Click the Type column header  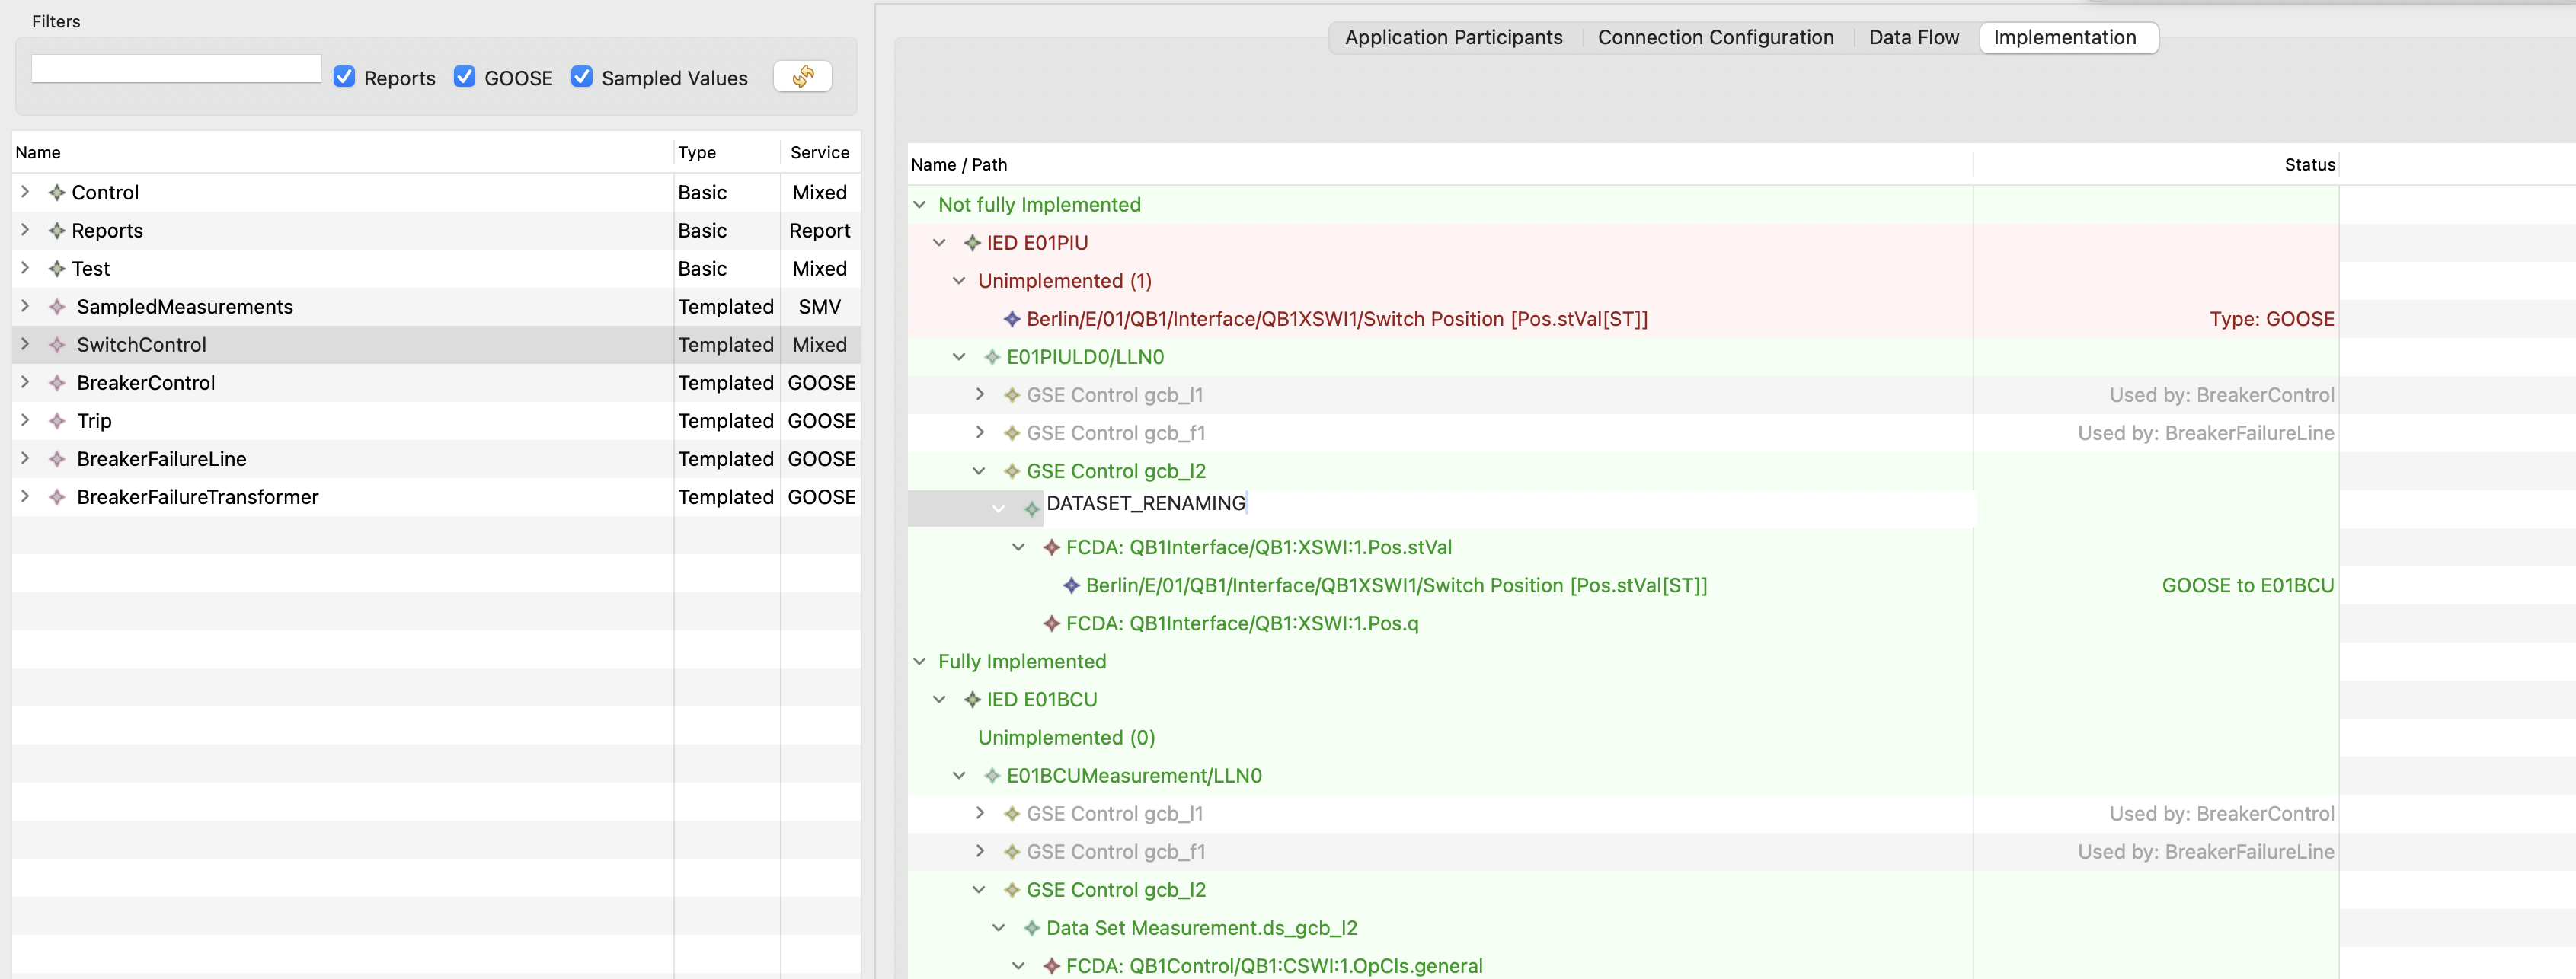[x=727, y=153]
